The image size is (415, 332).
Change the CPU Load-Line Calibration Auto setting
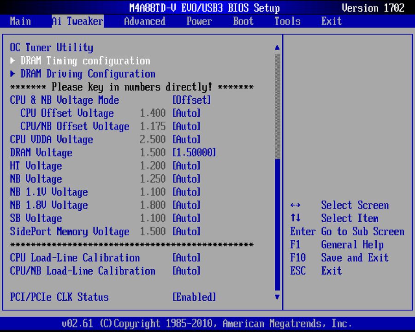point(186,258)
